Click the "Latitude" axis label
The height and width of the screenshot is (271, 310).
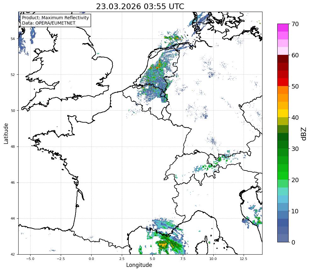(x=6, y=133)
